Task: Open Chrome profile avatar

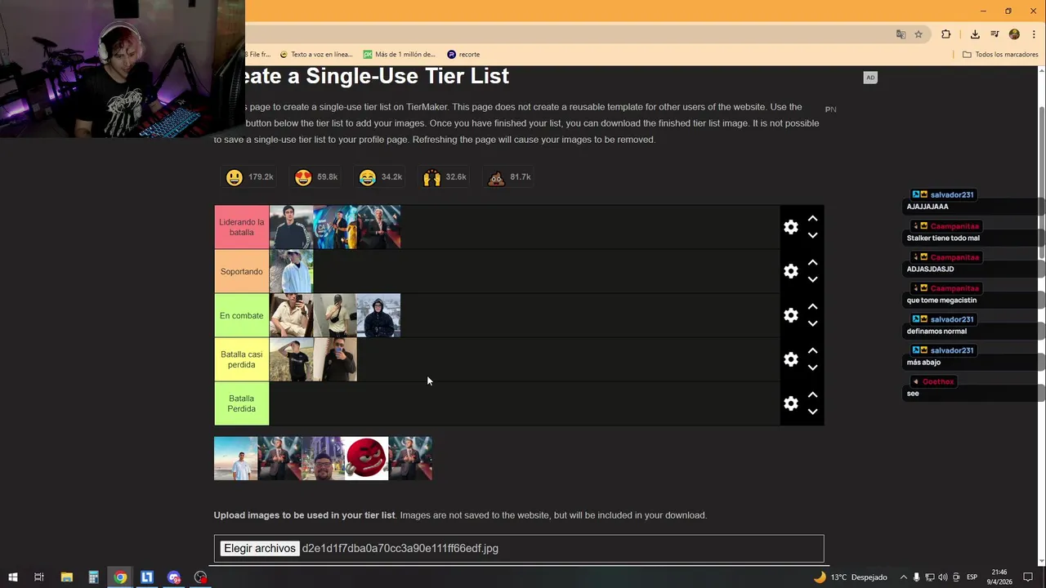Action: [1014, 34]
